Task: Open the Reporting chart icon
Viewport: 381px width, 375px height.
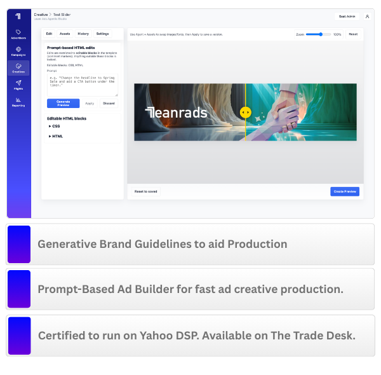Action: coord(18,102)
